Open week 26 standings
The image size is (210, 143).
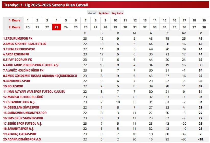[x=85, y=27]
